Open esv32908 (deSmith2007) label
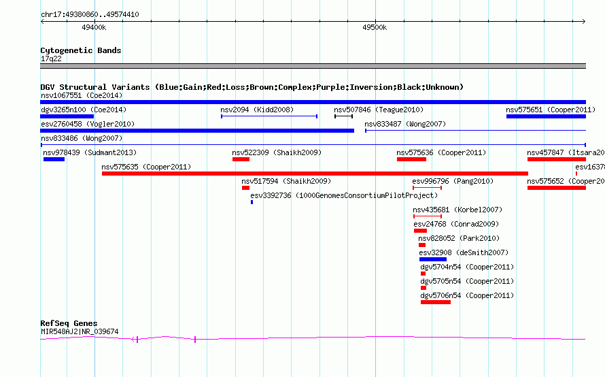Viewport: 605px width, 377px height. coord(464,252)
